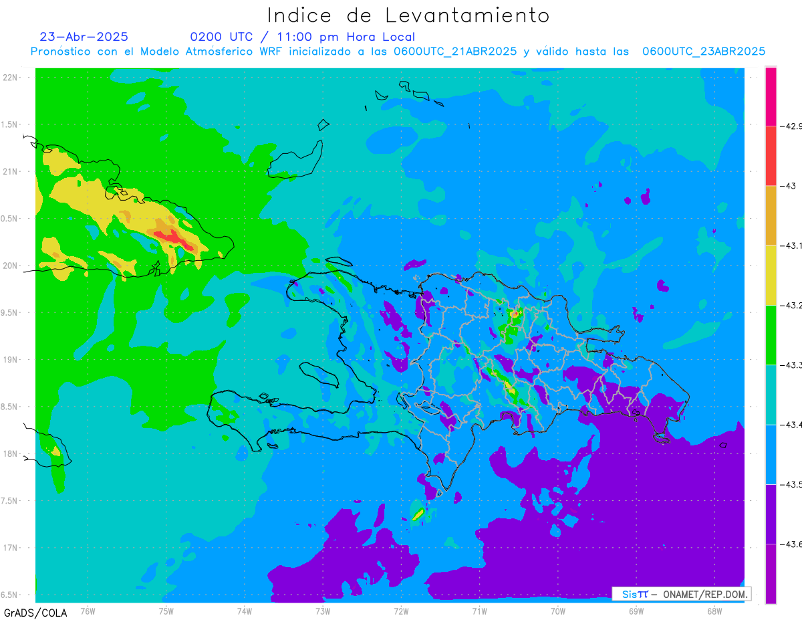Click the '72W' longitude label

[401, 611]
